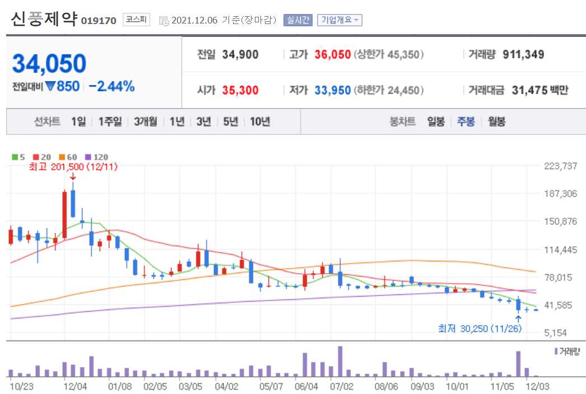
Task: Click the purple 120 moving-average legend swatch
Action: pyautogui.click(x=88, y=157)
